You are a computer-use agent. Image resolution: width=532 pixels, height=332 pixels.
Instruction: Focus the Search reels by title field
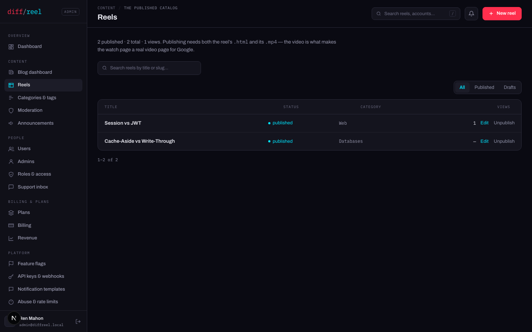tap(149, 68)
